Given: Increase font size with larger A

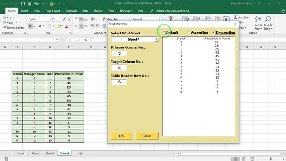Looking at the screenshot, I should coord(64,19).
